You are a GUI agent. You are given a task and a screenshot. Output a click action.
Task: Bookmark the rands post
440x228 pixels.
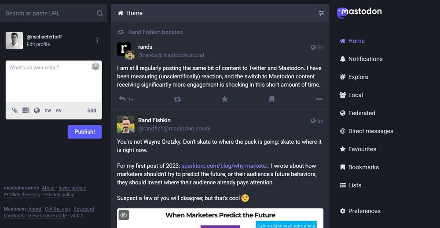click(272, 99)
